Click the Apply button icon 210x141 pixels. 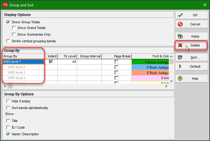(180, 36)
